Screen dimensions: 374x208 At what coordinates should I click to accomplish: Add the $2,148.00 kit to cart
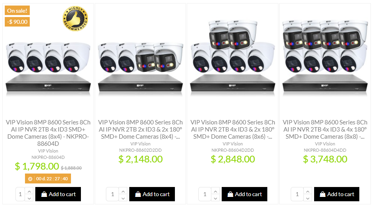point(152,194)
